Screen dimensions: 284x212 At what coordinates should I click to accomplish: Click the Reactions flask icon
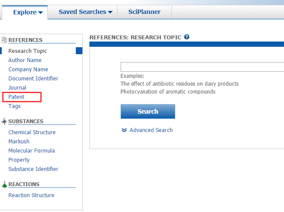(x=4, y=184)
